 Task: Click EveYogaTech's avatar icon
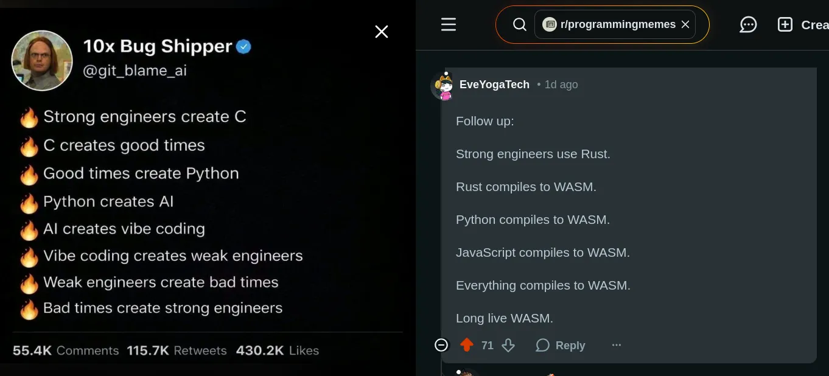coord(442,85)
